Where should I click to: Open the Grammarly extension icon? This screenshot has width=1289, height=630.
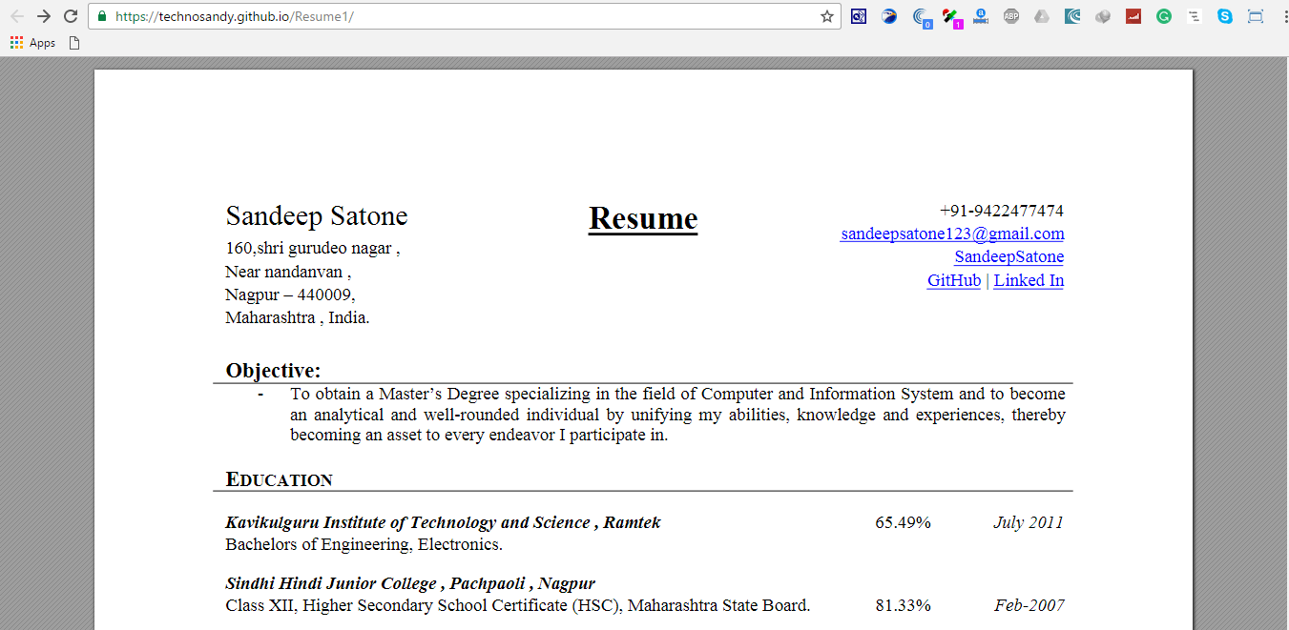(1163, 16)
